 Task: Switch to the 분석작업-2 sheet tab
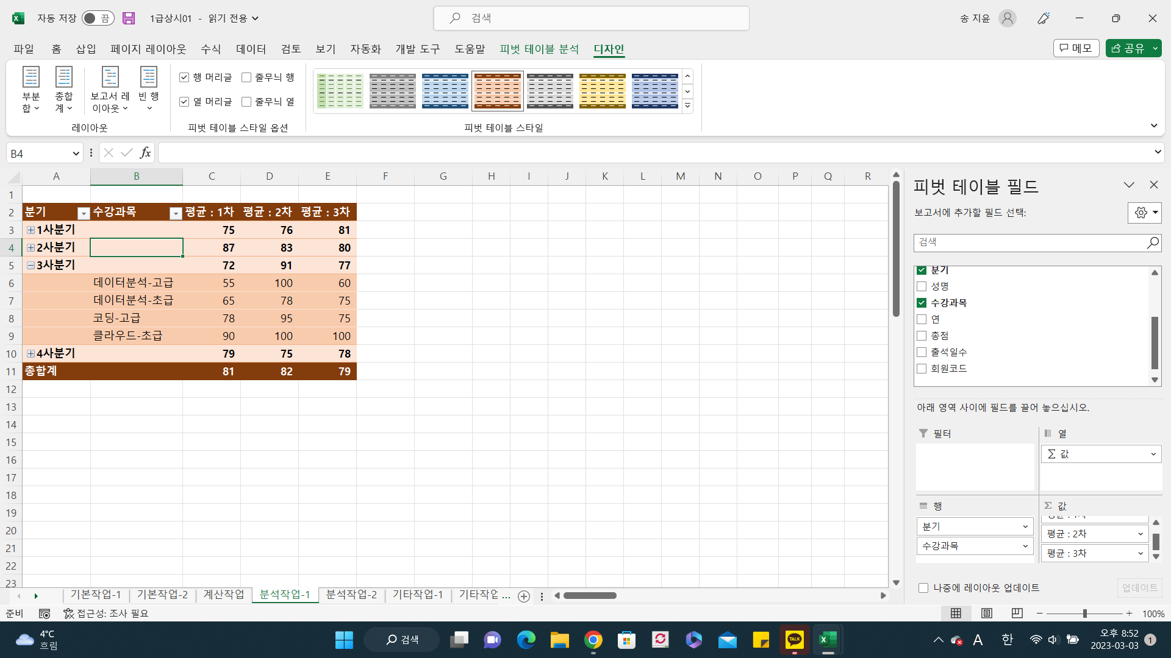[x=351, y=595]
